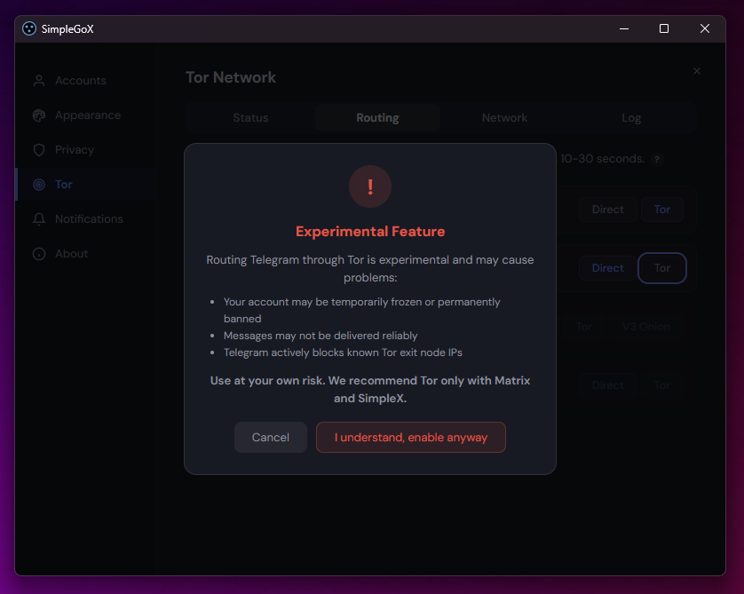The width and height of the screenshot is (744, 594).
Task: Select blue Direct option in second row
Action: pos(608,268)
